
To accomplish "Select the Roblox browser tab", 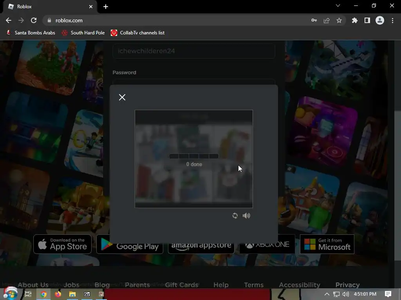I will 50,7.
